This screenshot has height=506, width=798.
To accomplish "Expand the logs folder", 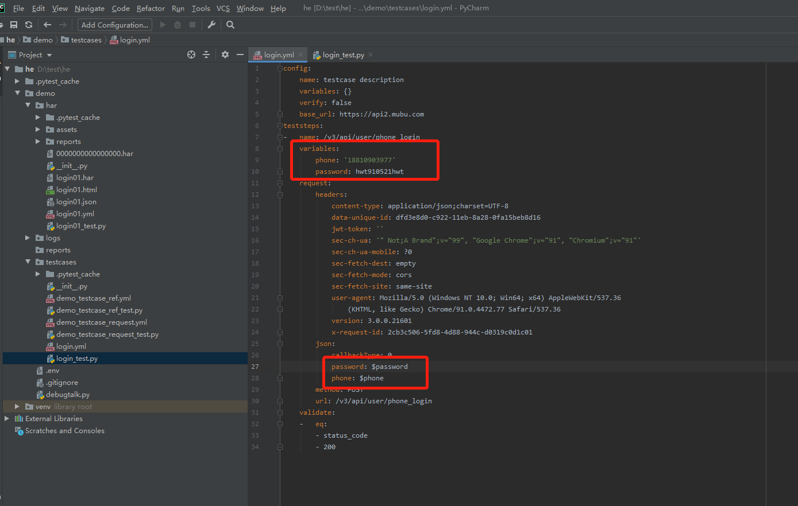I will point(28,238).
